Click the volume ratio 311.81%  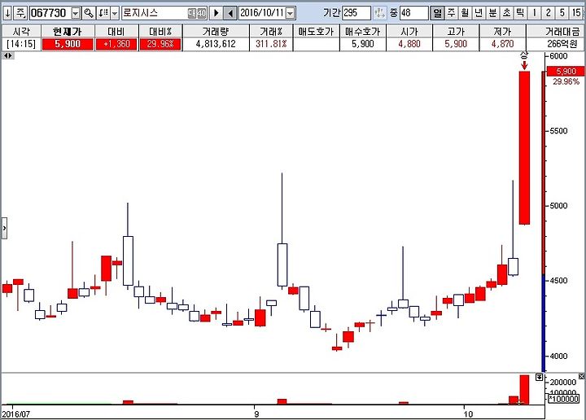(x=271, y=44)
